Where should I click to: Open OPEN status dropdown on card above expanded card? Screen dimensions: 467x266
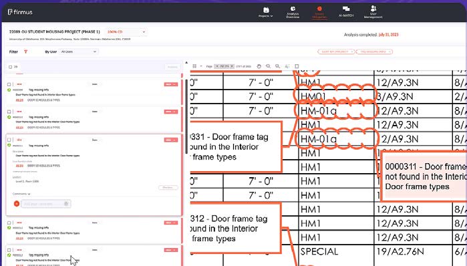click(170, 112)
